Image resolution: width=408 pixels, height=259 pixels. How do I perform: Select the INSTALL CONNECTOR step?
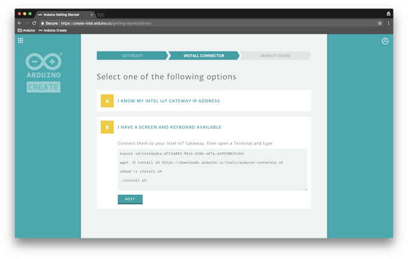[x=204, y=56]
